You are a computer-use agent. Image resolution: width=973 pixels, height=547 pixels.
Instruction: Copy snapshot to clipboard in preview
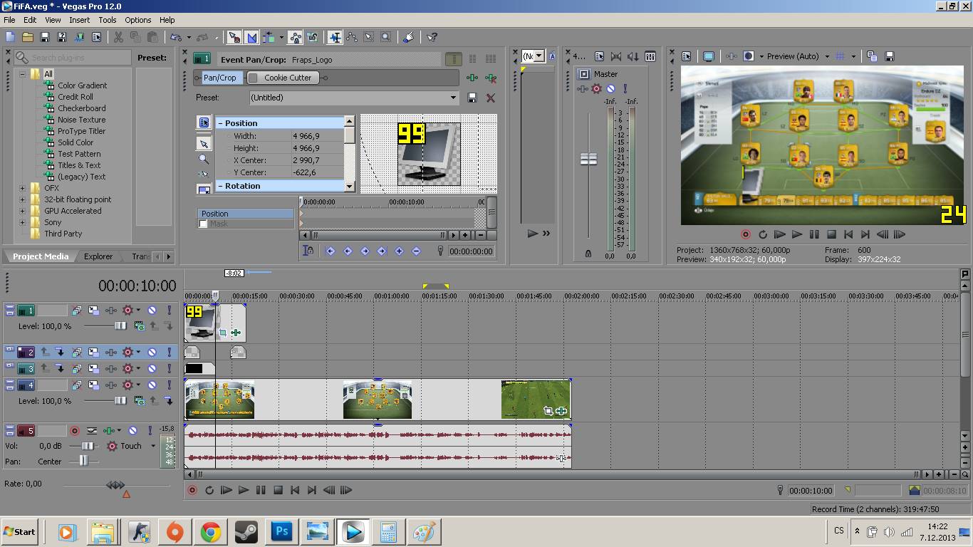(871, 56)
